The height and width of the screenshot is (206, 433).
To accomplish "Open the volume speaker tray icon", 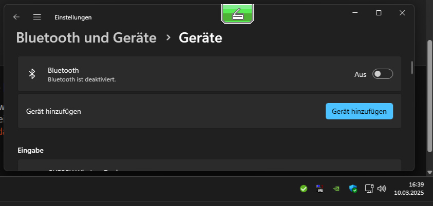I will (x=381, y=189).
